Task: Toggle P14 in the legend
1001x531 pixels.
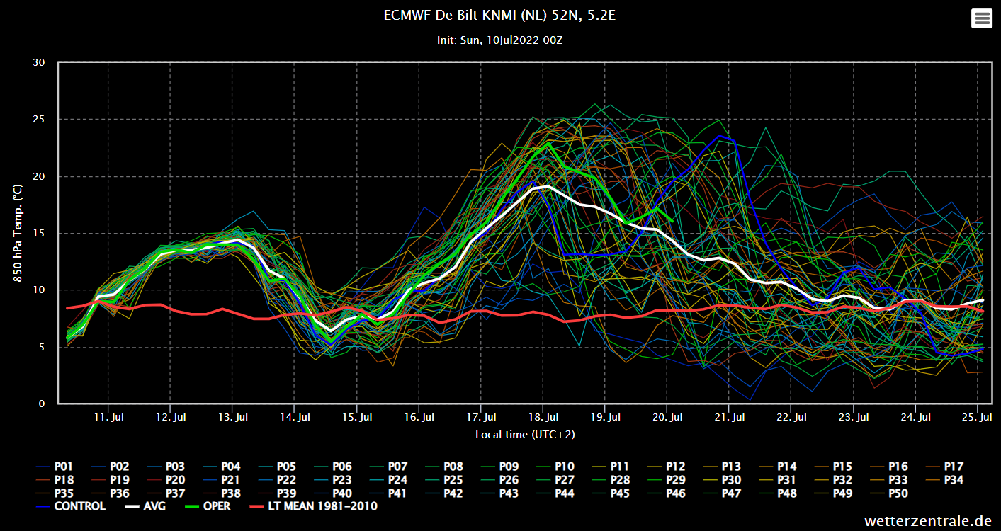Action: (x=777, y=467)
